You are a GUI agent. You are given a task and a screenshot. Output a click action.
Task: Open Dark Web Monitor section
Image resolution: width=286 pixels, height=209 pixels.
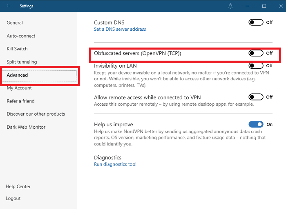[26, 127]
